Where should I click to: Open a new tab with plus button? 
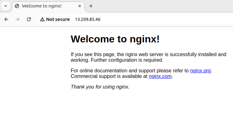(91, 6)
